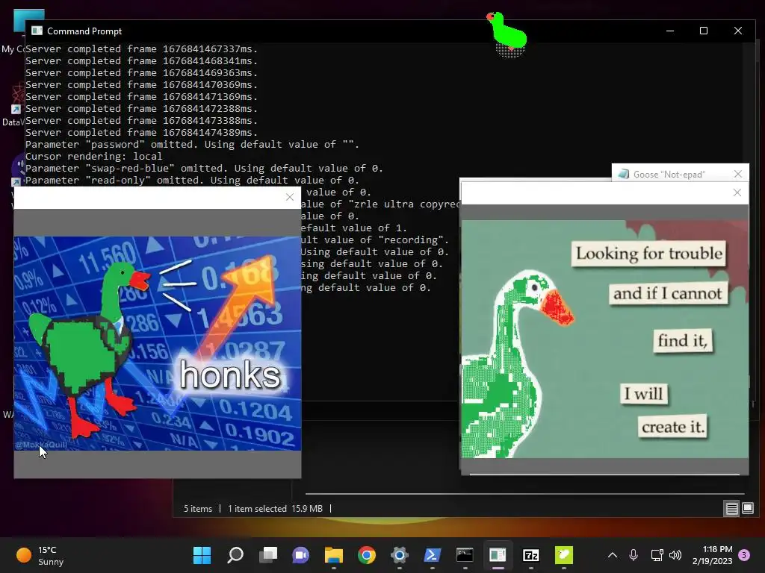Click the microphone tray icon

point(634,555)
